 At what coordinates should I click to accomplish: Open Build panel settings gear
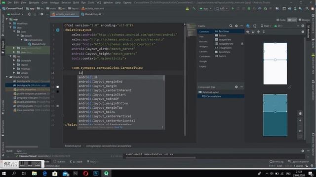[x=303, y=151]
